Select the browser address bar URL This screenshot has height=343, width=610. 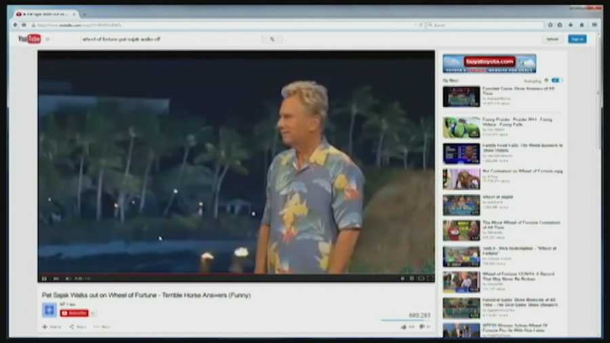(80, 25)
